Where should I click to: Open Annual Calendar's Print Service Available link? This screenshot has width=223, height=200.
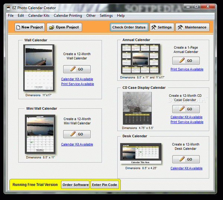pos(187,69)
